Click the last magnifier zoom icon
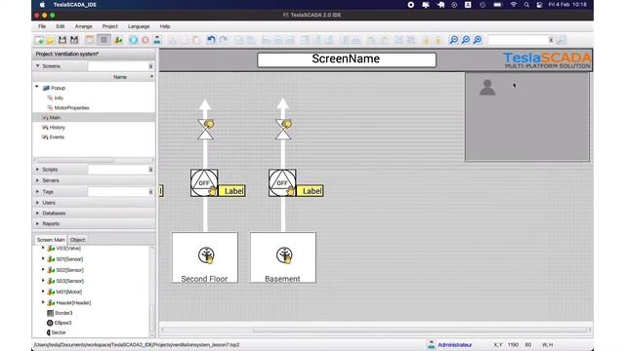This screenshot has height=351, width=625. pos(478,40)
